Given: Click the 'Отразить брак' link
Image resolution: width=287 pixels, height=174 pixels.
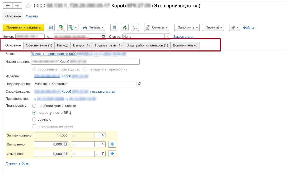Looking at the screenshot, I should (x=17, y=163).
